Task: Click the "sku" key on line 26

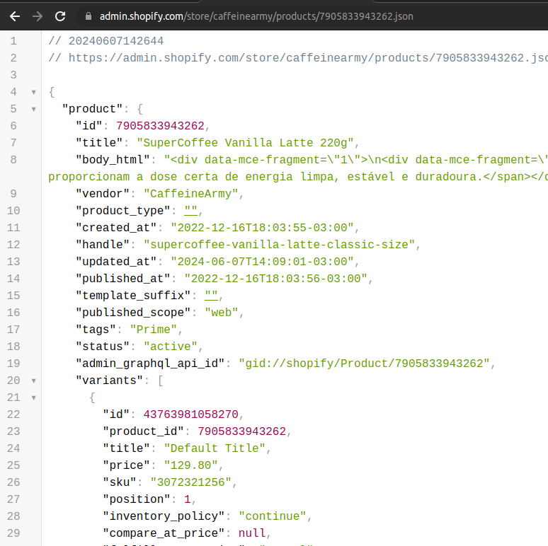Action: point(120,482)
